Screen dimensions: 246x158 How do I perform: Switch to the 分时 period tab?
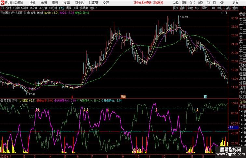8,8
